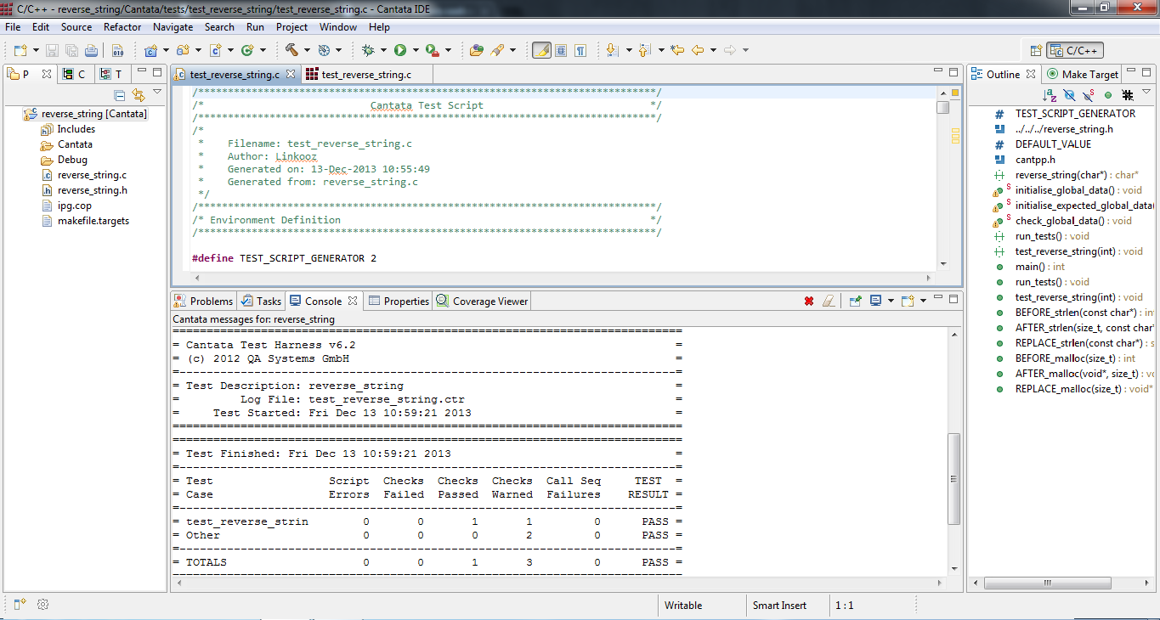Click the Open Element icon in toolbar
The image size is (1160, 620).
[476, 50]
